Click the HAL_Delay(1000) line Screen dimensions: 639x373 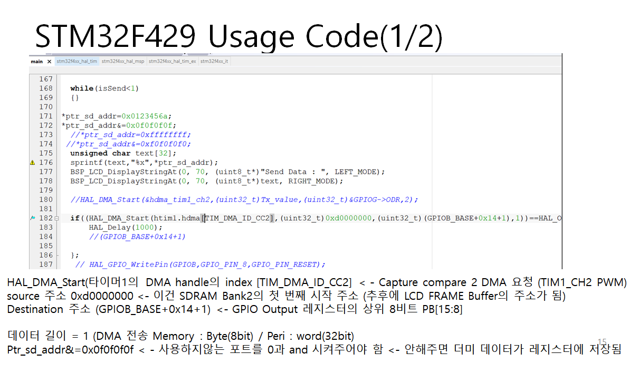pyautogui.click(x=126, y=228)
